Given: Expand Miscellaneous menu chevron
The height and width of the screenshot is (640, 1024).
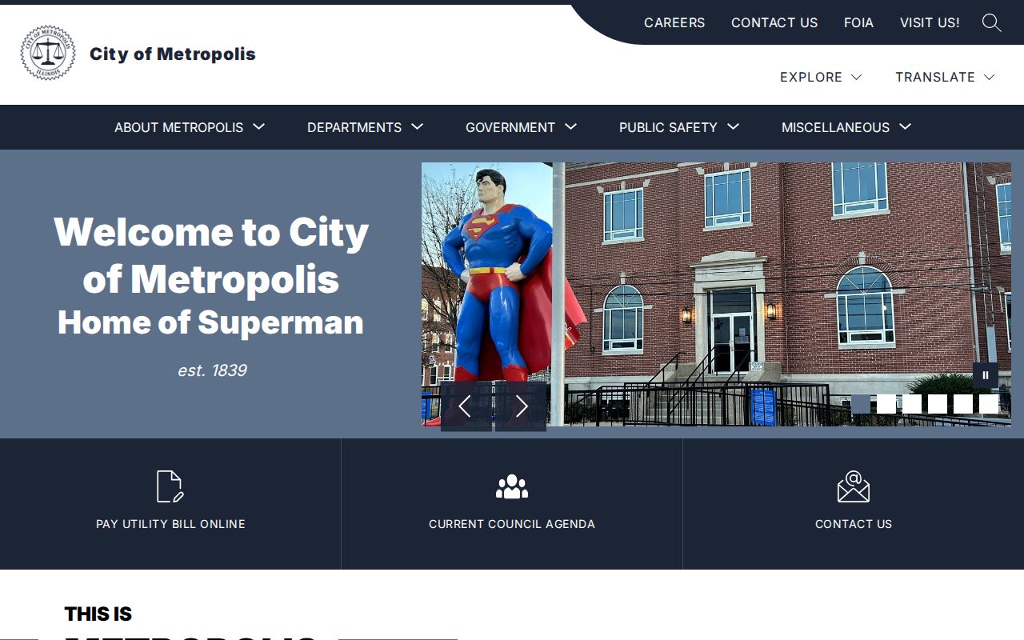Looking at the screenshot, I should point(905,126).
